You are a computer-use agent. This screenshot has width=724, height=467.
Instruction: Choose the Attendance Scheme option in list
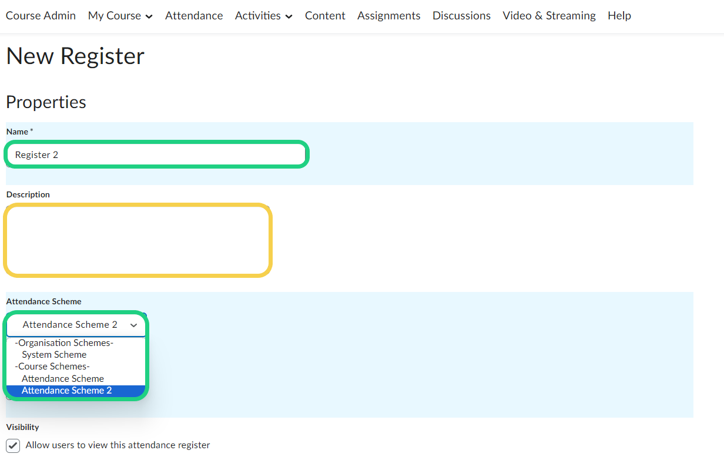63,379
